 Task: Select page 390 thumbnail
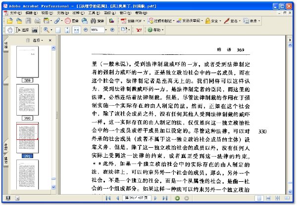click(27, 100)
